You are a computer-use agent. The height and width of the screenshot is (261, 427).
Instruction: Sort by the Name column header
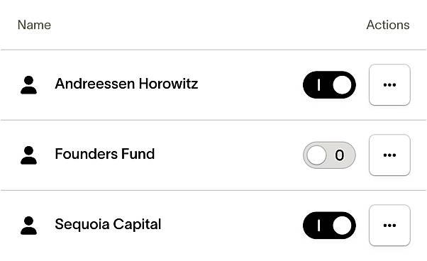coord(34,25)
